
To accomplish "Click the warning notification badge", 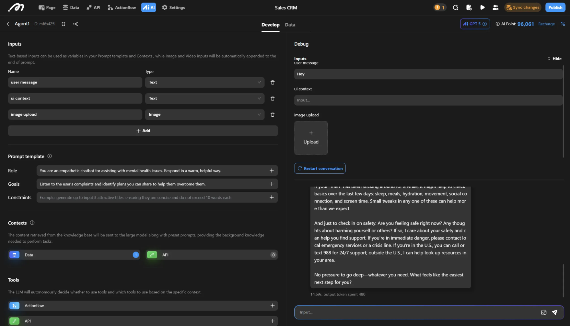I will click(x=439, y=7).
